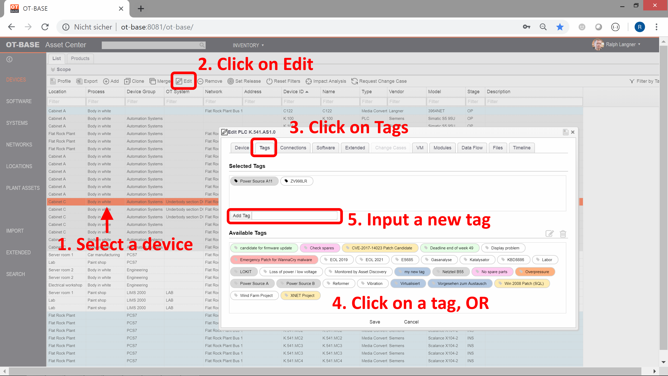Reset Filters in the toolbar
The image size is (668, 376).
[283, 81]
